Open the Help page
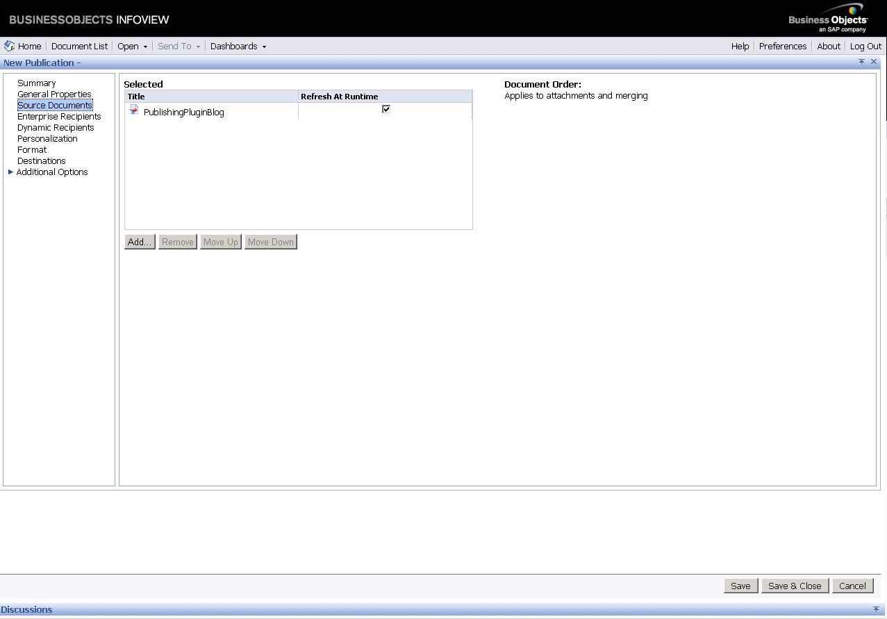This screenshot has width=887, height=619. [x=740, y=47]
